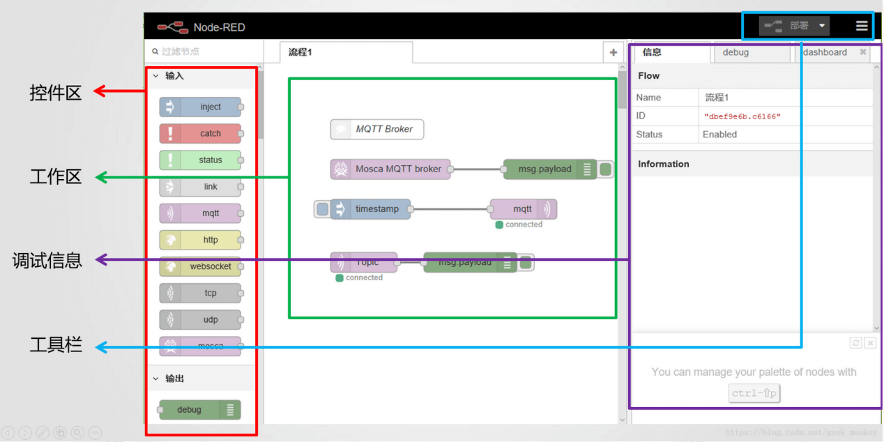Select the websocket node in palette

click(x=201, y=266)
